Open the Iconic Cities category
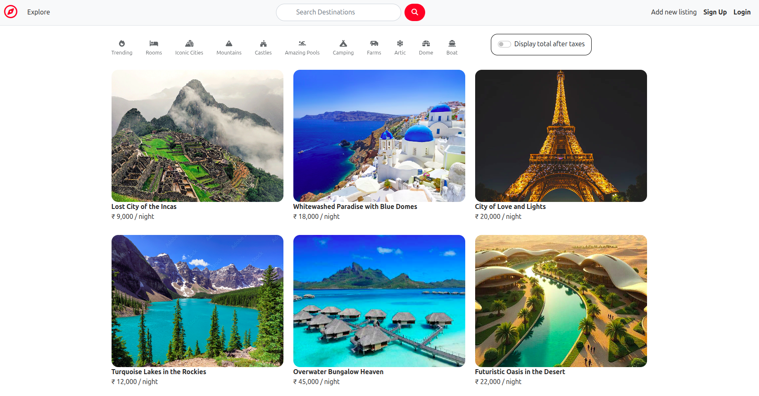The image size is (759, 396). [x=189, y=47]
